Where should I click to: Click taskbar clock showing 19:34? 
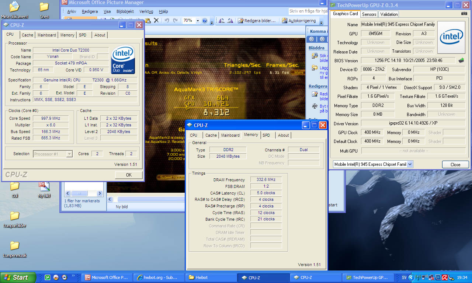click(462, 277)
